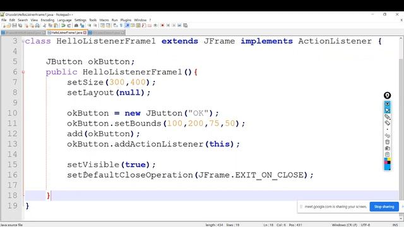The height and width of the screenshot is (227, 404).
Task: Click the 'UTF-8' status bar entry
Action: 365,225
